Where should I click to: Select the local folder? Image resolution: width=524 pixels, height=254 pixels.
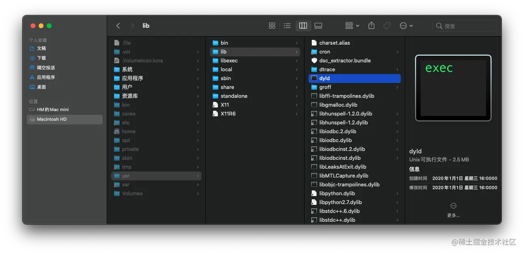[255, 69]
